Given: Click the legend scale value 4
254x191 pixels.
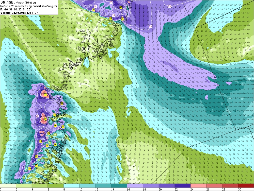Looking at the screenshot, I should click(33, 189).
